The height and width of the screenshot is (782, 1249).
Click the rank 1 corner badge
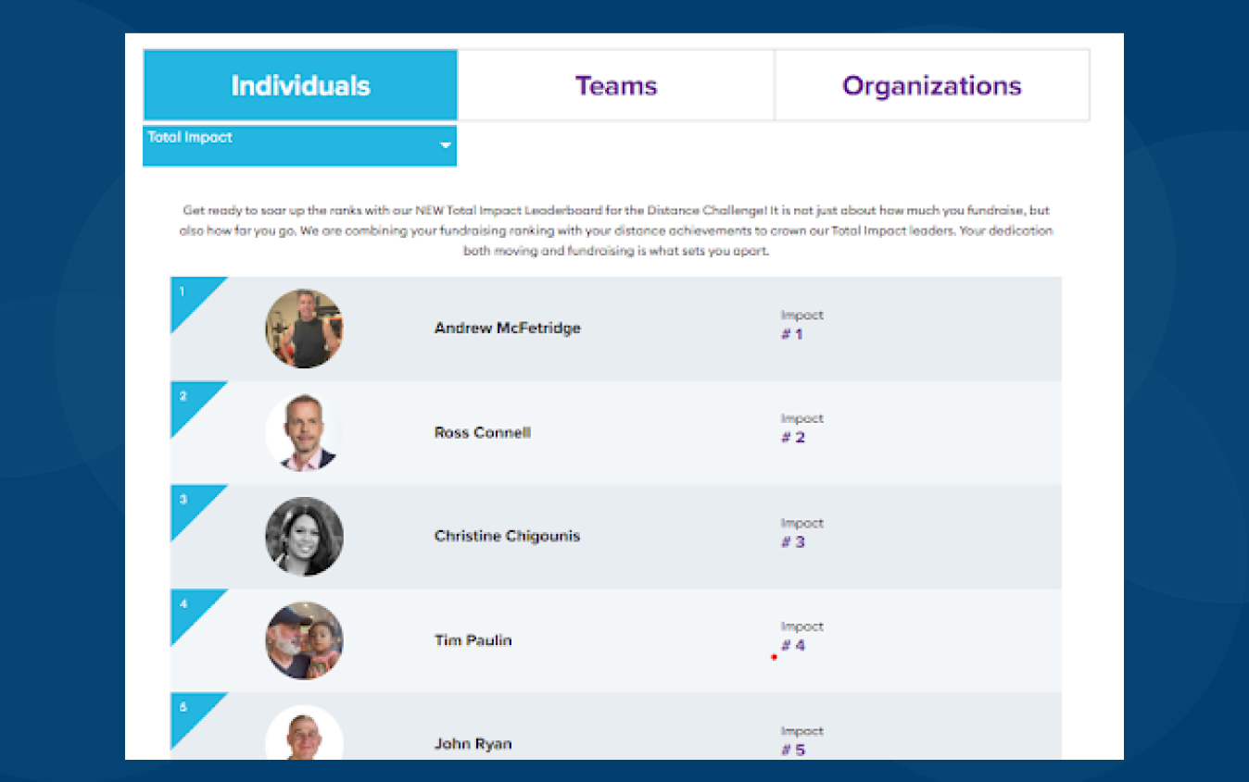188,295
